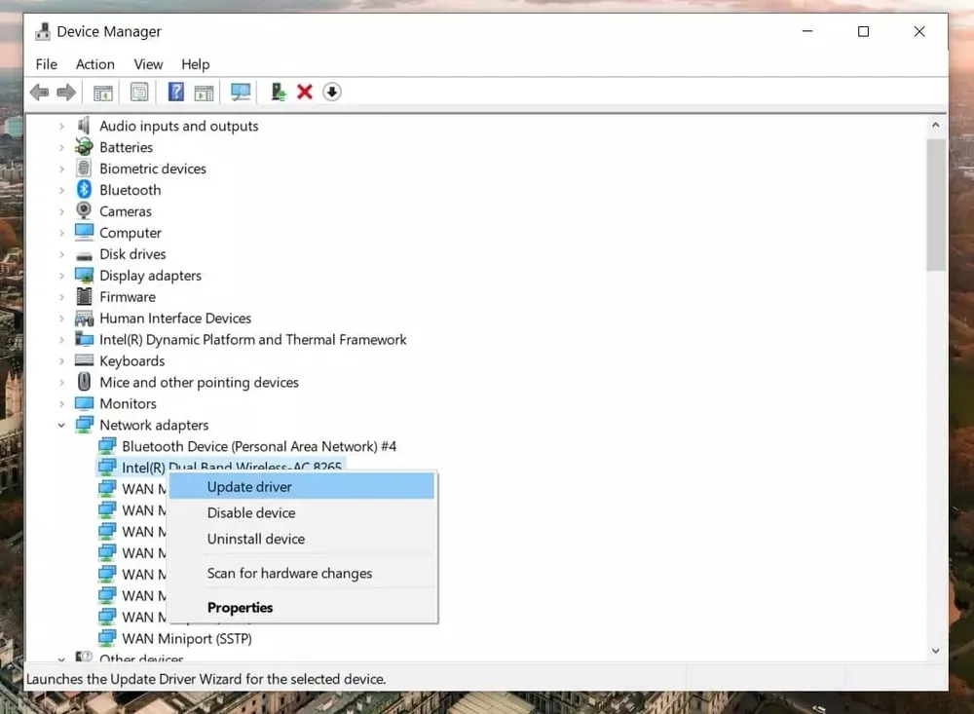The width and height of the screenshot is (974, 714).
Task: Collapse the Network adapters category
Action: 61,425
